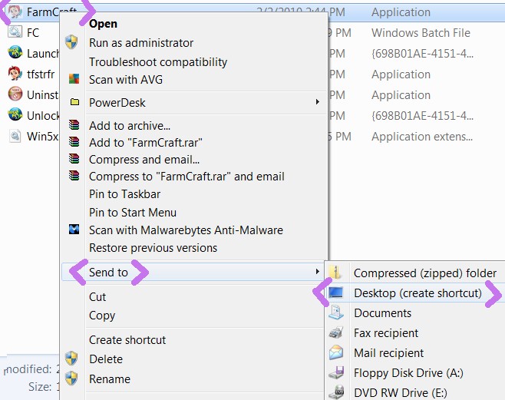505x400 pixels.
Task: Click the PowerDesk folder icon
Action: [74, 102]
